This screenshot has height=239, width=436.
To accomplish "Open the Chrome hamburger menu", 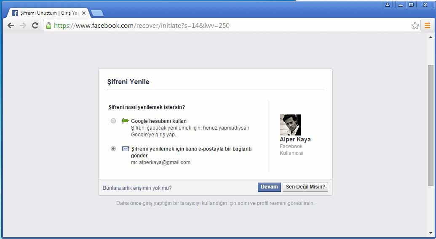I will (427, 26).
